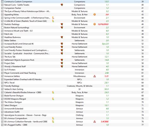This screenshot has width=149, height=127.
Task: Select 'Blade Runner Shotgun' mod name
Action: point(14,96)
